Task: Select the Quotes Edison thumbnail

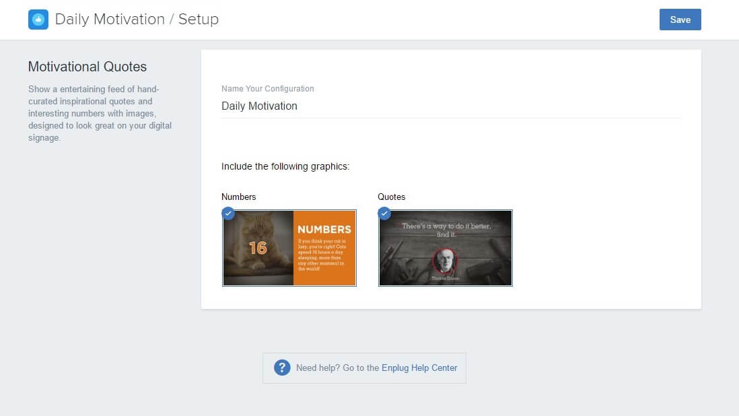Action: pos(446,248)
